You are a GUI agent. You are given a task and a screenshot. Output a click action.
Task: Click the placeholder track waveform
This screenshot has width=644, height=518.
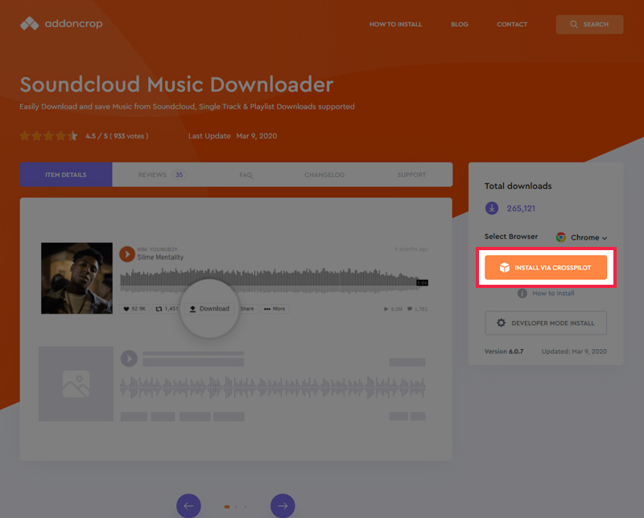(x=273, y=388)
